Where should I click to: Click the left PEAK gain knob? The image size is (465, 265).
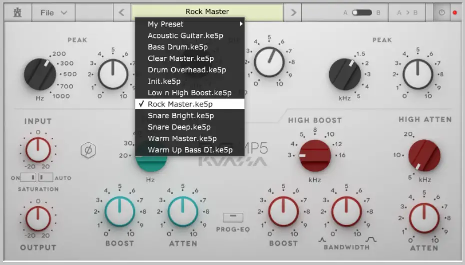pyautogui.click(x=113, y=74)
